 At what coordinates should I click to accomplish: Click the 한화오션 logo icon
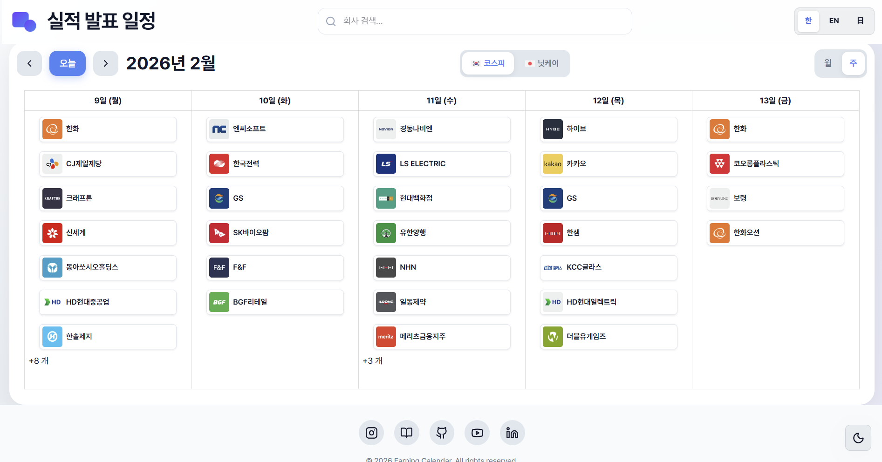(719, 233)
